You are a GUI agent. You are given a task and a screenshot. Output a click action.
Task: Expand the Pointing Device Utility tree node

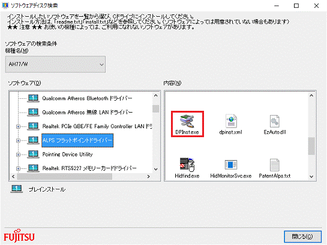(18, 155)
